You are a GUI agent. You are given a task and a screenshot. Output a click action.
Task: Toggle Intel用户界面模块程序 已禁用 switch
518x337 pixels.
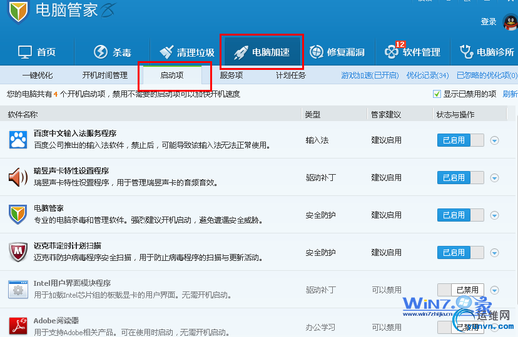[460, 290]
